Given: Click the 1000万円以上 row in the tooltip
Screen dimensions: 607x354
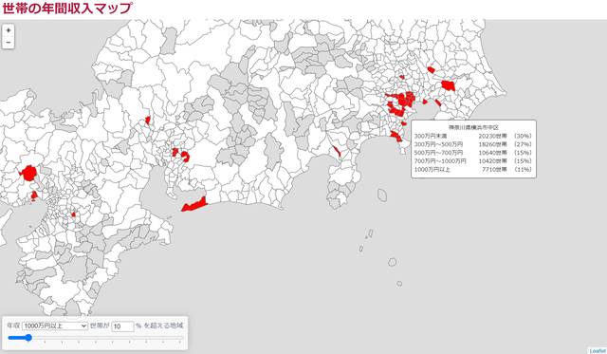Looking at the screenshot, I should 473,169.
